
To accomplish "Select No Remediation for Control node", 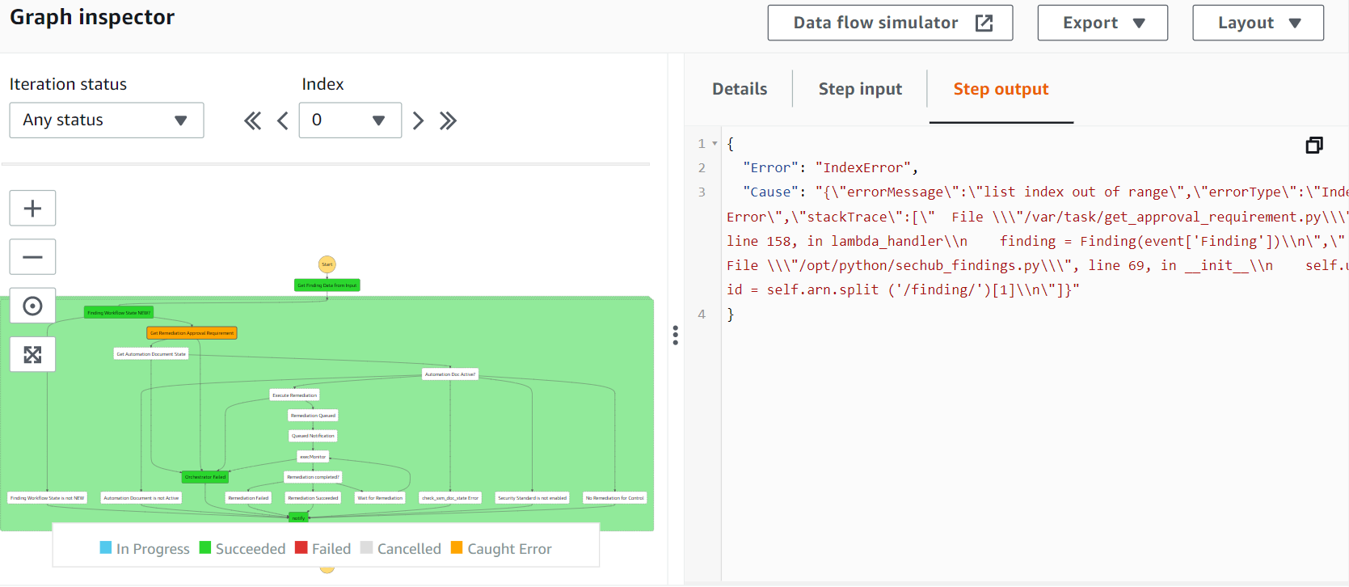I will [x=615, y=498].
